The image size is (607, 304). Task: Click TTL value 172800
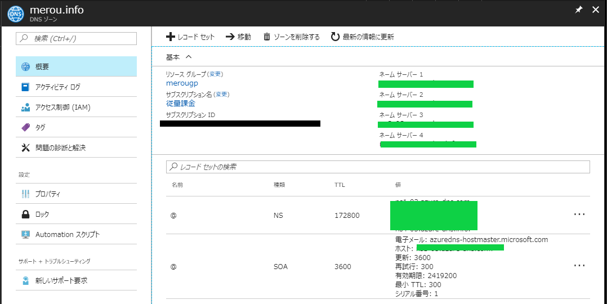(x=347, y=215)
